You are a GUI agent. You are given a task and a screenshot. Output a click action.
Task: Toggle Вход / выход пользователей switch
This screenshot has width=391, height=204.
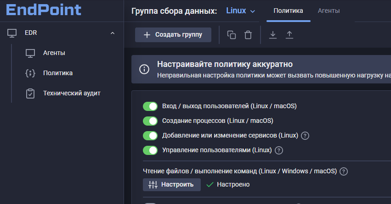(150, 106)
